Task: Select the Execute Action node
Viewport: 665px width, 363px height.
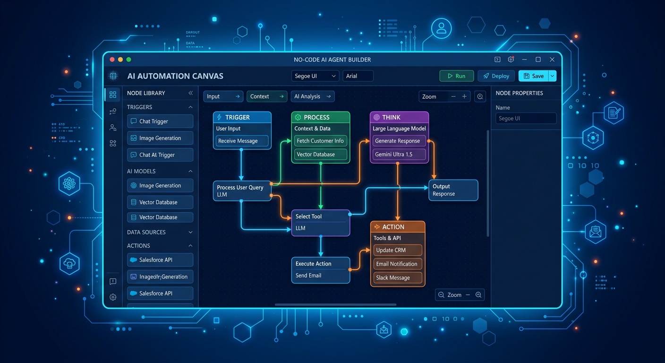Action: (x=321, y=270)
